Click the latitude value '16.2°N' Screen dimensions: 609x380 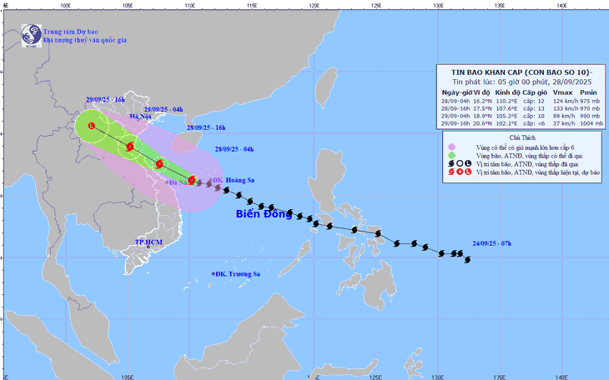(x=483, y=102)
